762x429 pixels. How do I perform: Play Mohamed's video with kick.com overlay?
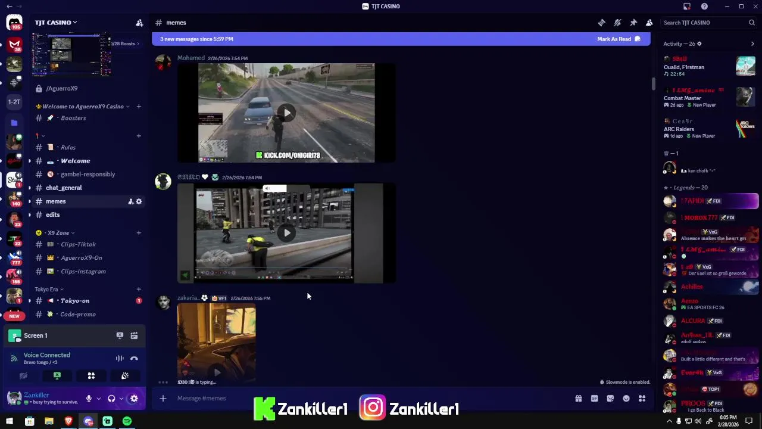(286, 113)
